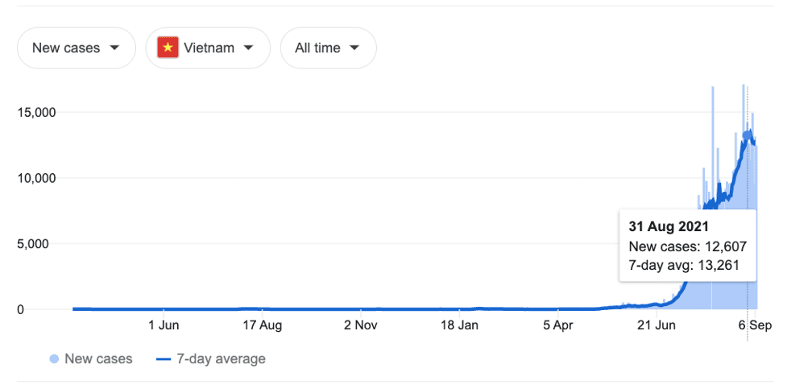This screenshot has height=389, width=787.
Task: Open the Vietnam country dropdown
Action: tap(208, 48)
